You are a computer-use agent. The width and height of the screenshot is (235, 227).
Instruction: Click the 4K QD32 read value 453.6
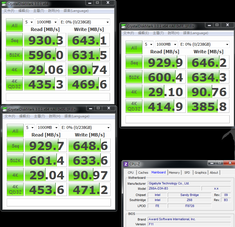tap(46, 189)
